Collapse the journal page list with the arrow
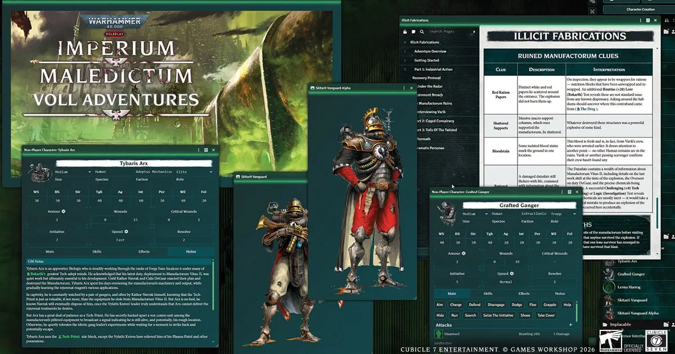The height and width of the screenshot is (354, 675). pyautogui.click(x=475, y=31)
